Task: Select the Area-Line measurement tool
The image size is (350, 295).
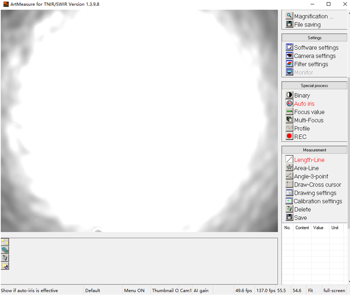Action: [306, 168]
